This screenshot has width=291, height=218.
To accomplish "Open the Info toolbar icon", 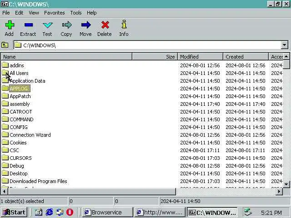I will [x=124, y=24].
